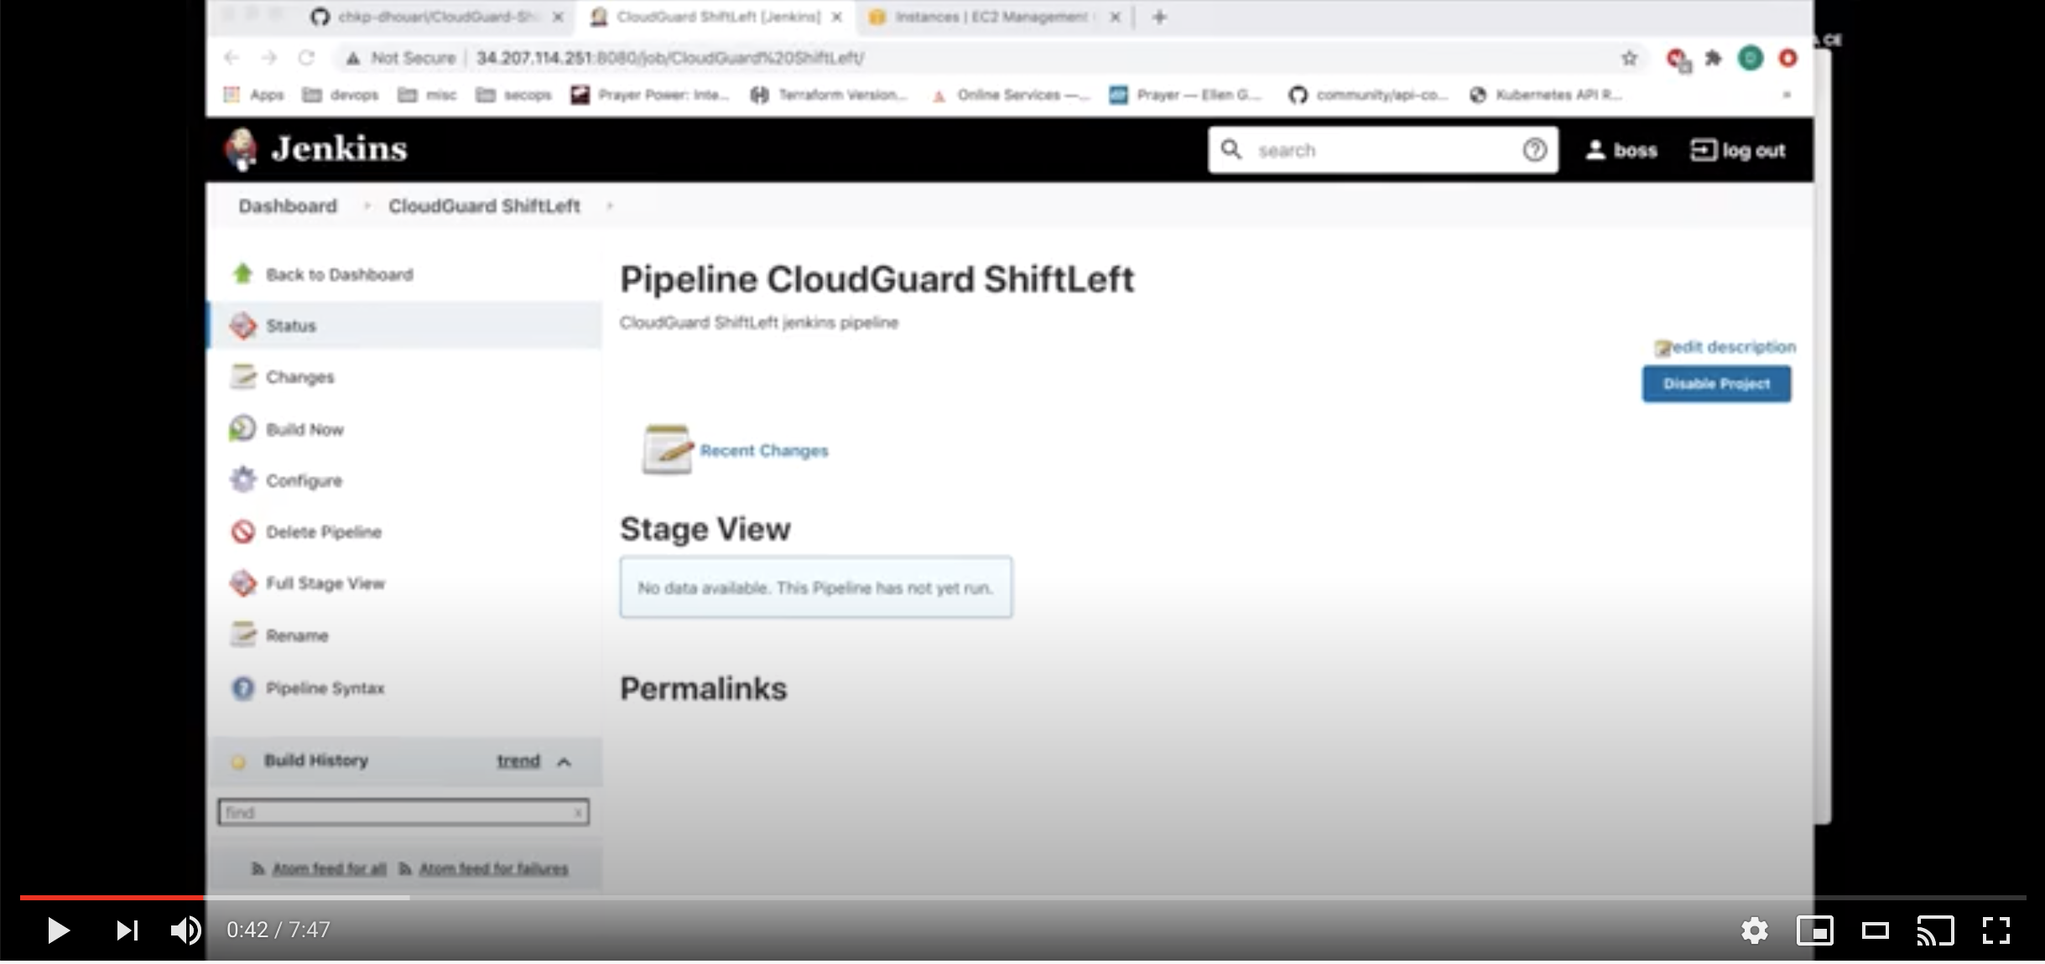Toggle theater mode on video player
The image size is (2045, 964).
(1875, 930)
